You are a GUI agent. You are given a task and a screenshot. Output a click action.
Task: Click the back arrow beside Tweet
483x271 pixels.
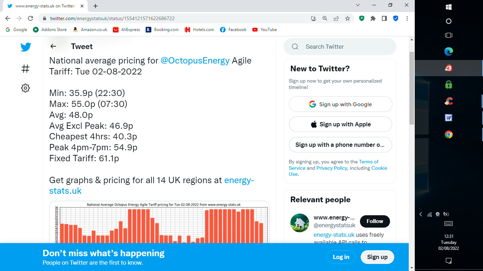53,46
